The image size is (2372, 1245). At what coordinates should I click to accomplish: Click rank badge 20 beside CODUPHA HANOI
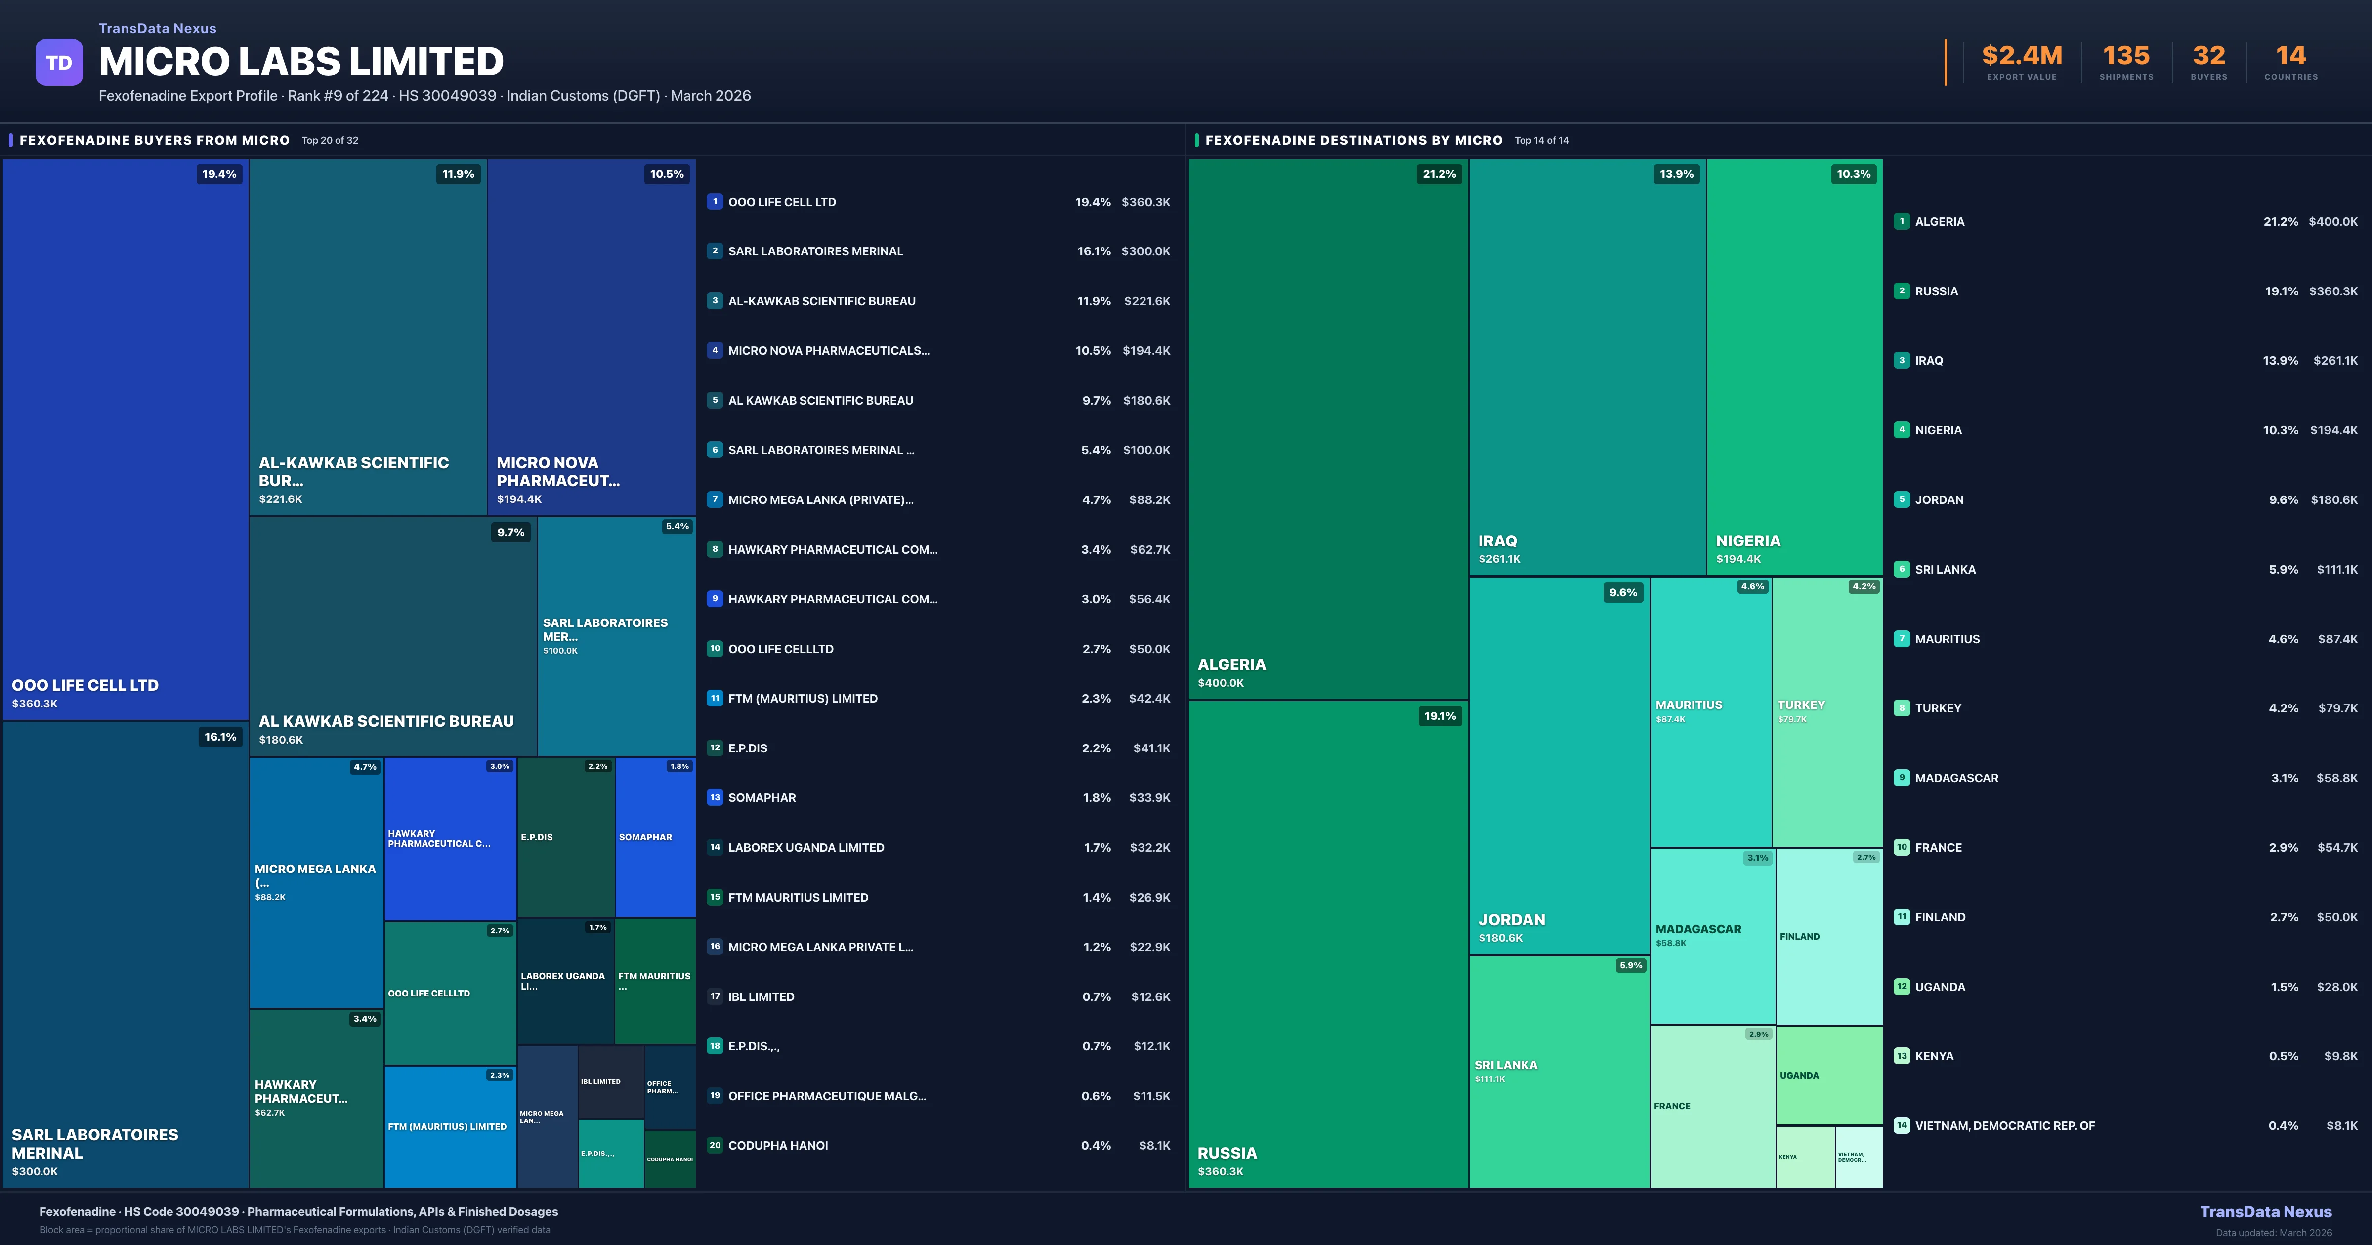point(715,1145)
